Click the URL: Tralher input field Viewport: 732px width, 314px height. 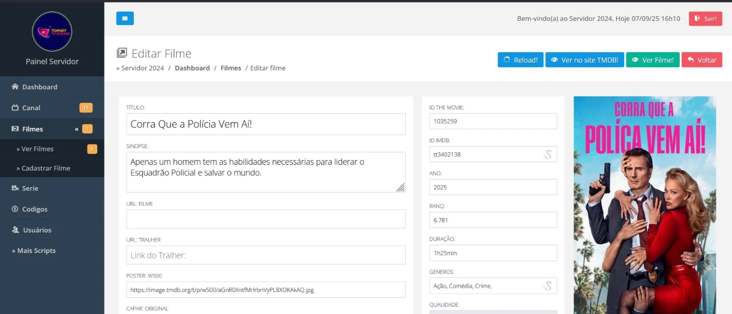point(266,255)
